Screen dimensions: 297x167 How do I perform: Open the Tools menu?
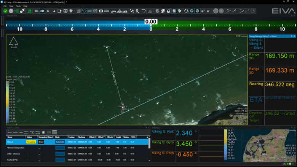[x=18, y=6]
